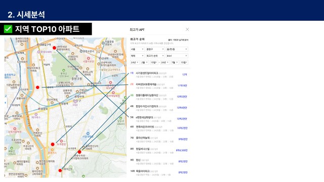Open the 2월 start month dropdown
324x182 pixels.
coord(144,62)
